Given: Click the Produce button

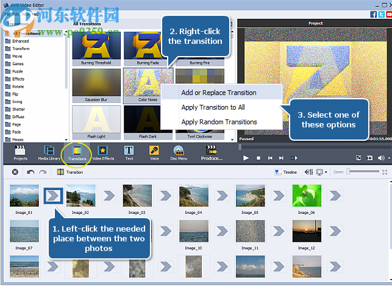Looking at the screenshot, I should 212,153.
